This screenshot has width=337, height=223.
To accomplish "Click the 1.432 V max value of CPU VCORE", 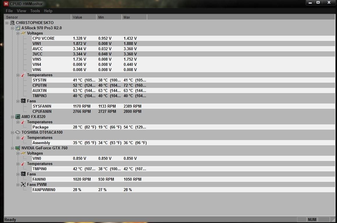I will click(x=130, y=38).
